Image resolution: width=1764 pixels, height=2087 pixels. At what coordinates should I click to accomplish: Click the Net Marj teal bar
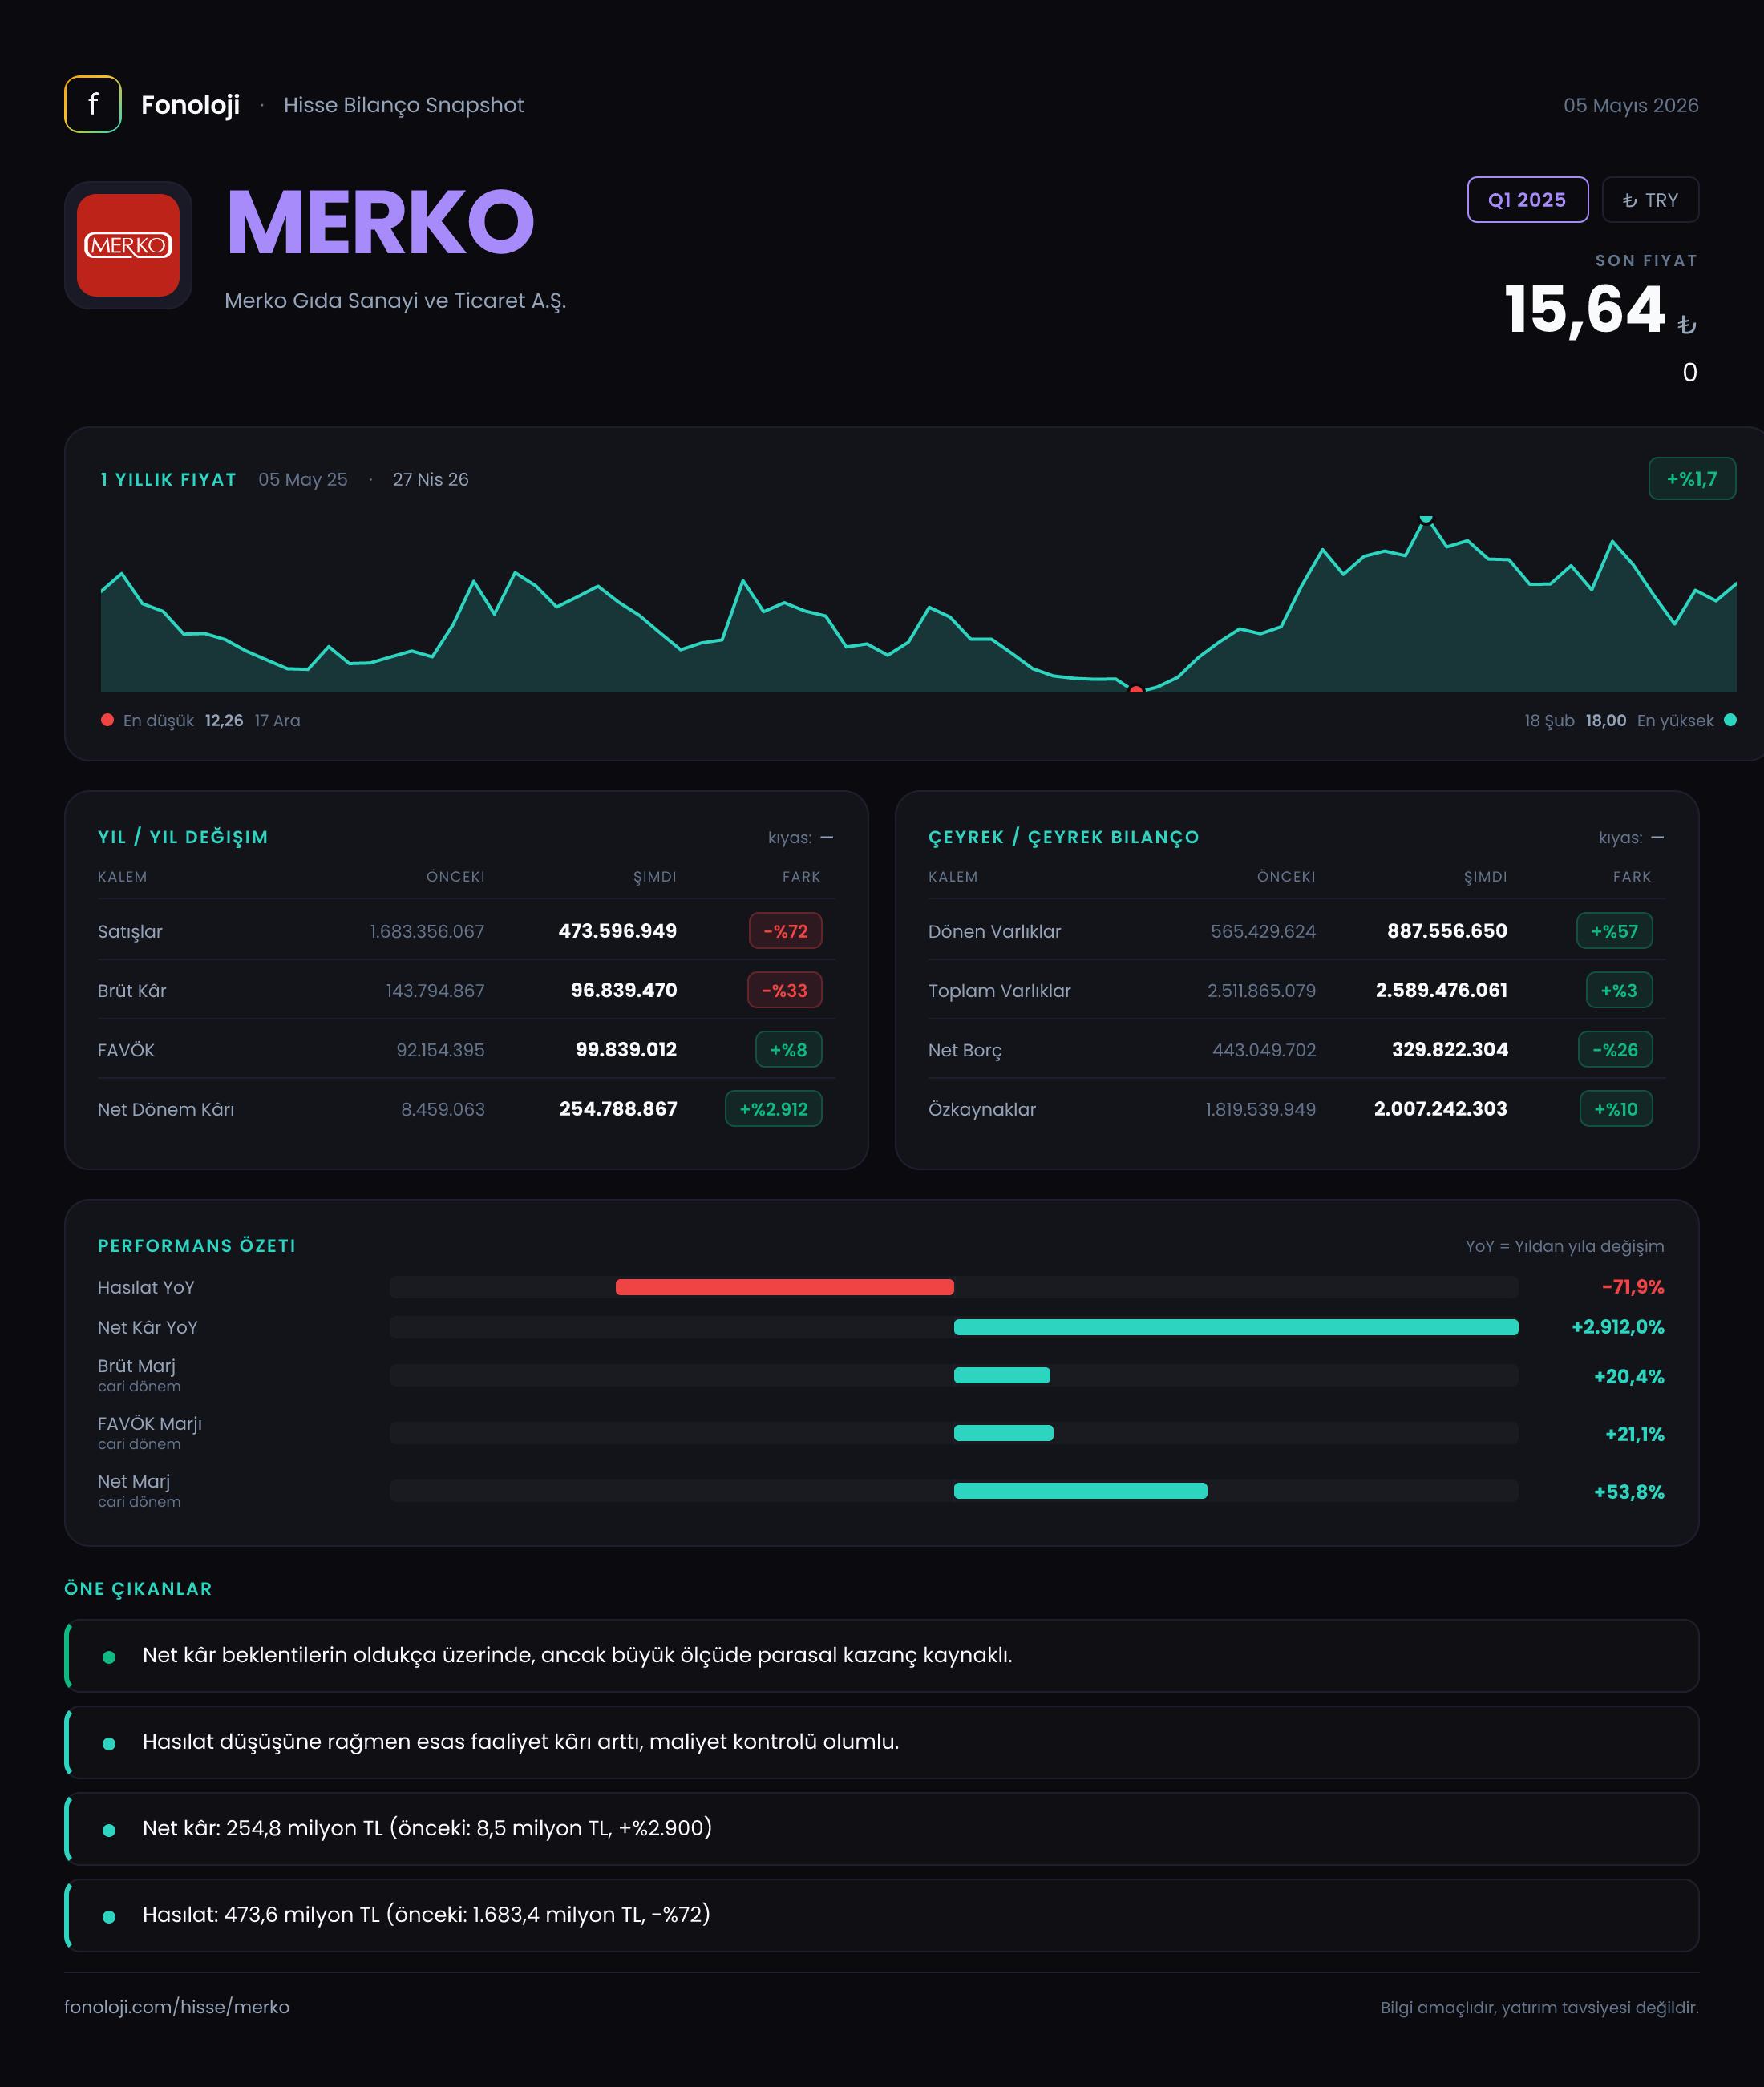pyautogui.click(x=1080, y=1490)
